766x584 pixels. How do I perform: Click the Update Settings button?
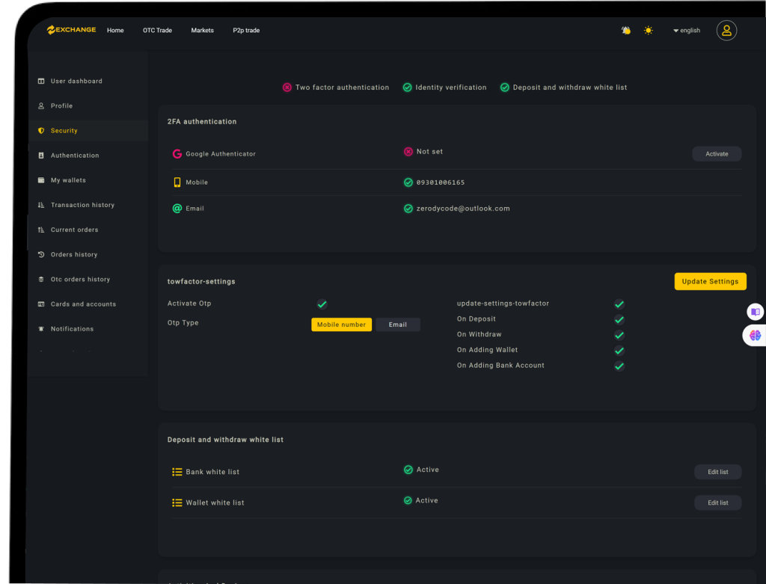click(710, 281)
